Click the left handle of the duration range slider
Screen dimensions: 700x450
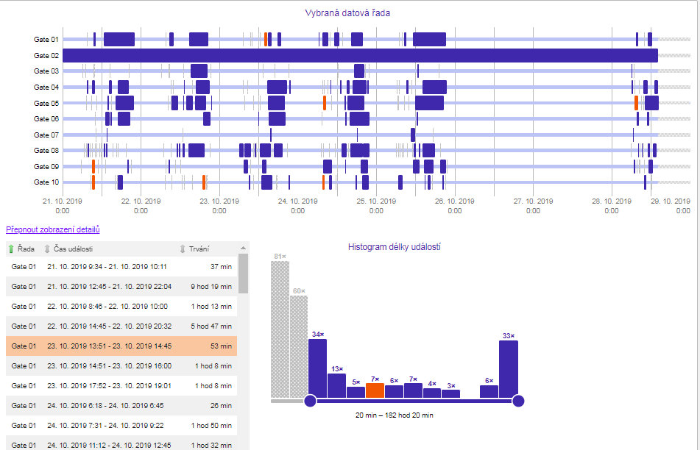tap(310, 401)
